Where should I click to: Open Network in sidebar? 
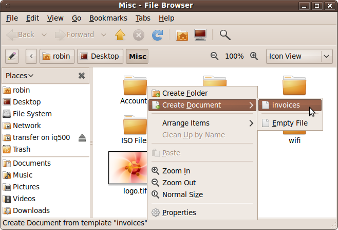click(46, 126)
